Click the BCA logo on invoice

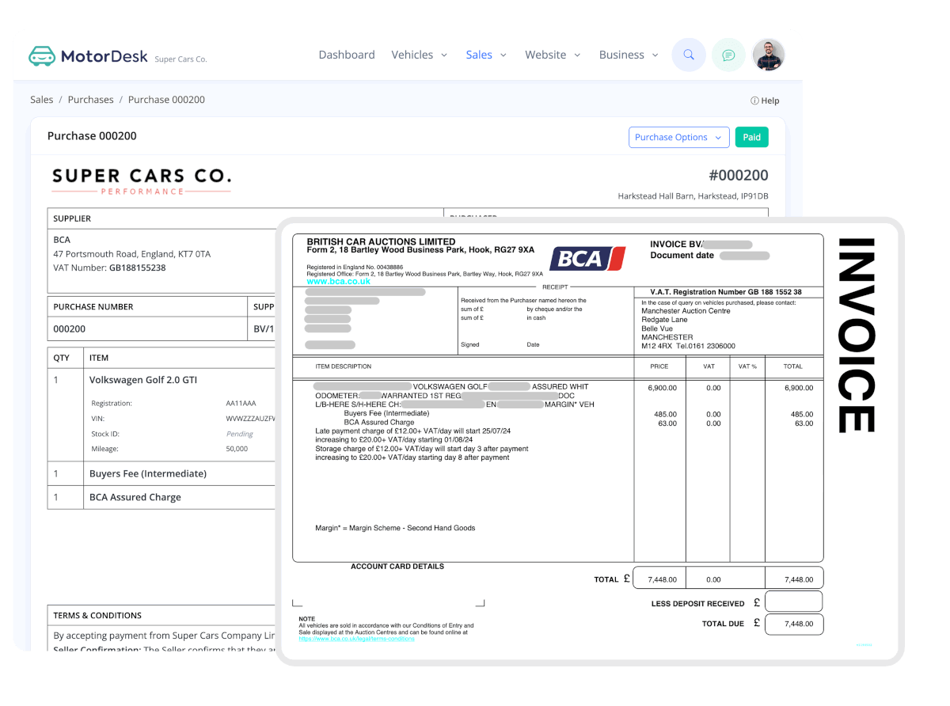point(587,258)
